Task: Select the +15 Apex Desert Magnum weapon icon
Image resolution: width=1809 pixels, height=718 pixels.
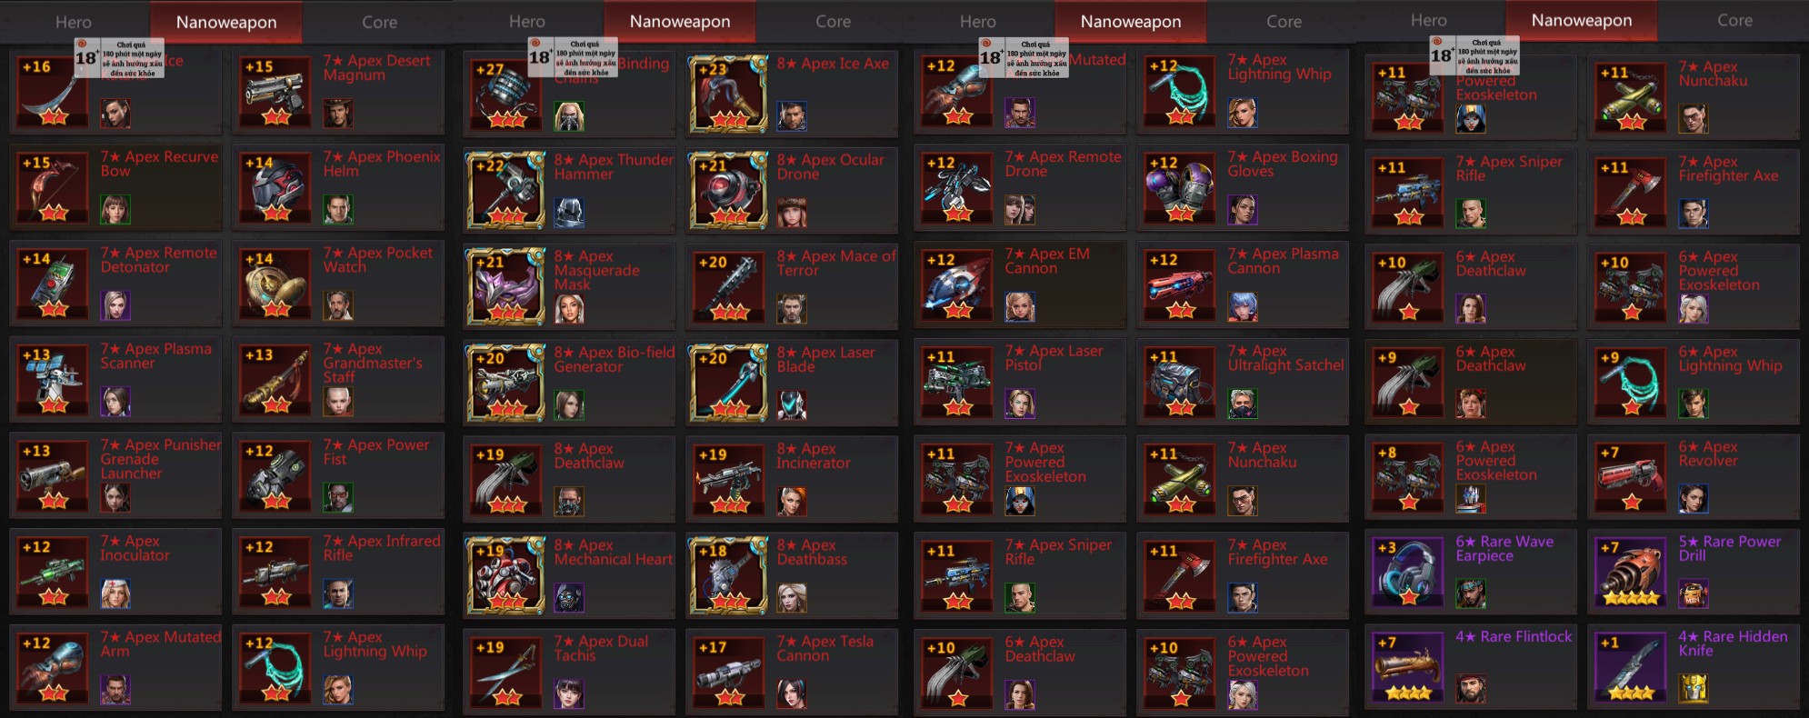Action: tap(276, 94)
